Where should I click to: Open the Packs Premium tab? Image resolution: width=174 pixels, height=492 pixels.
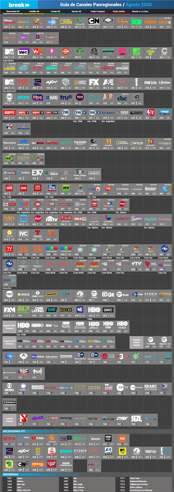pyautogui.click(x=98, y=11)
